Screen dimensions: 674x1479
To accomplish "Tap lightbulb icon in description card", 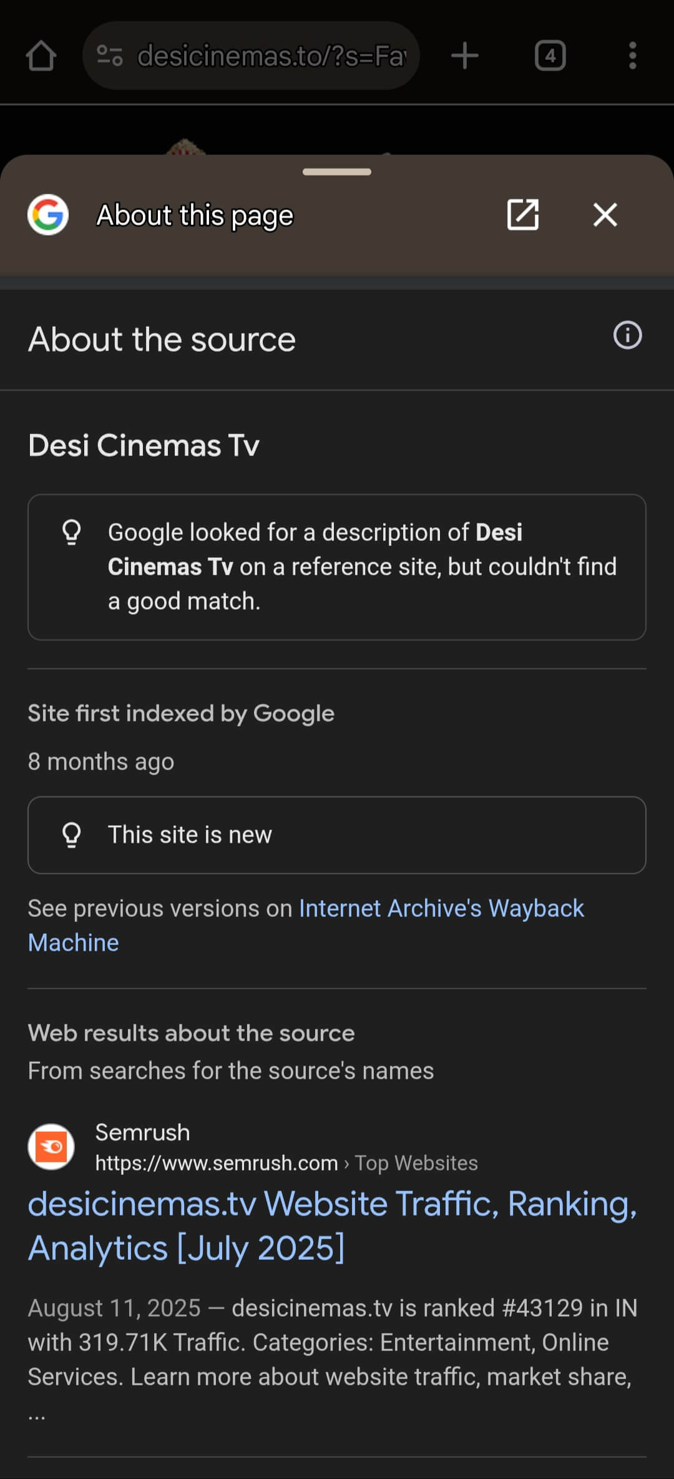I will (x=72, y=532).
